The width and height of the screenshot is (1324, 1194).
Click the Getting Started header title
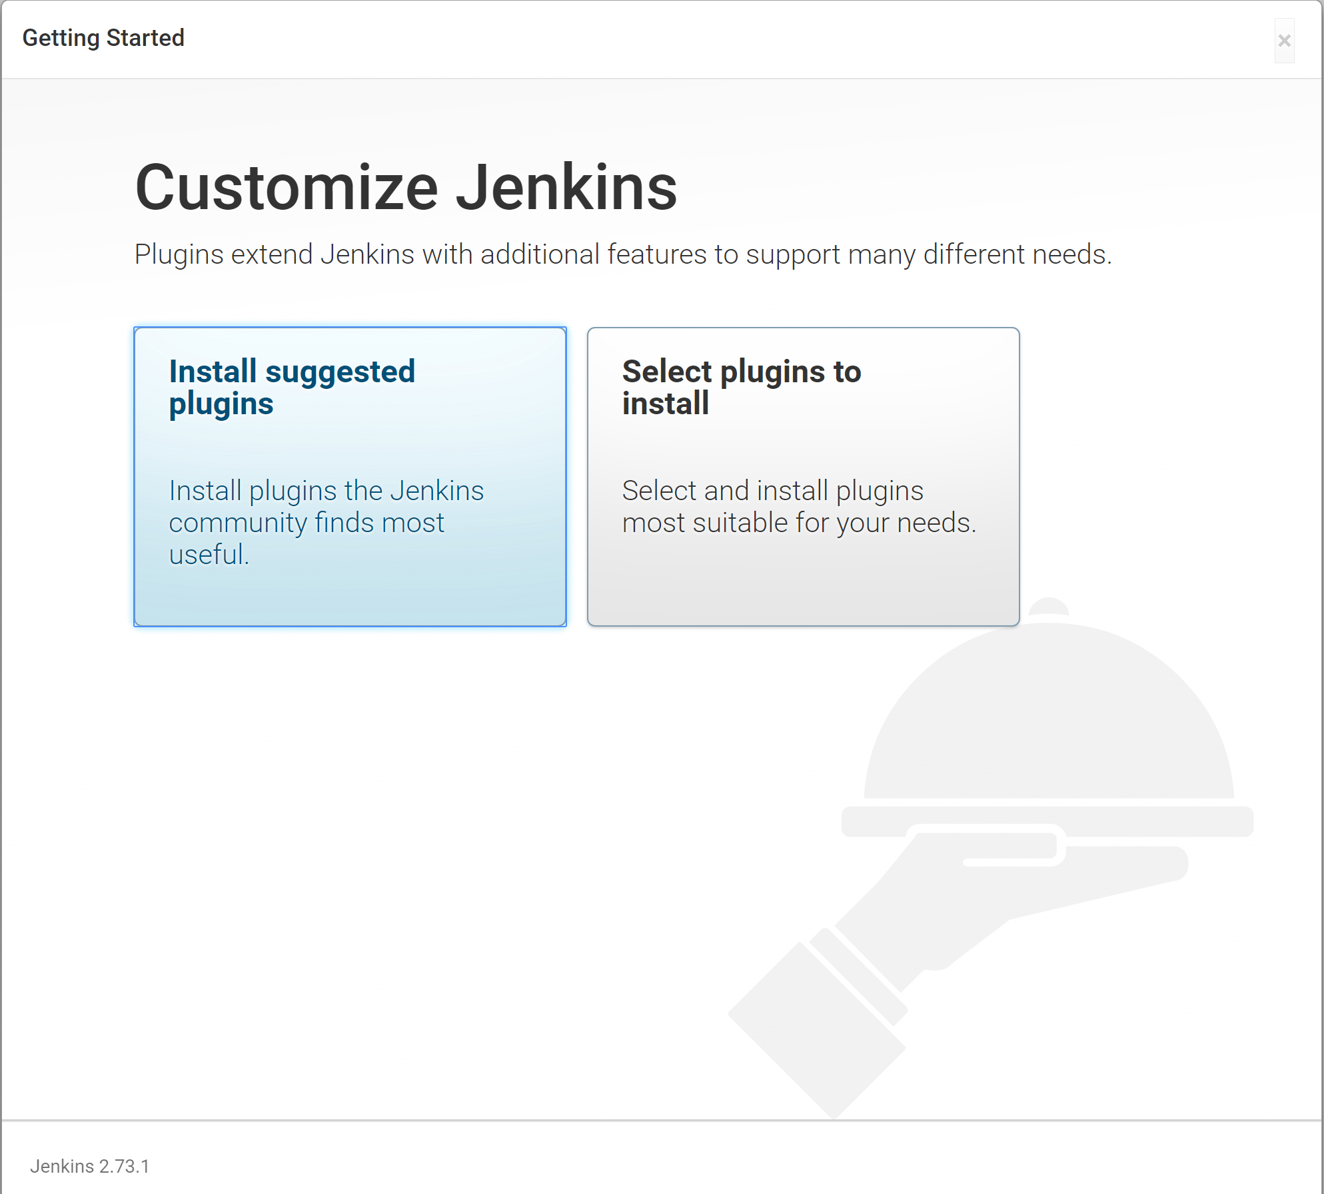coord(103,38)
